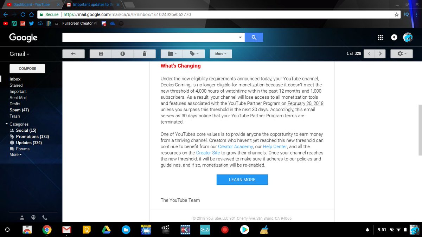Launch Google Play Store from the shelf

tap(244, 230)
